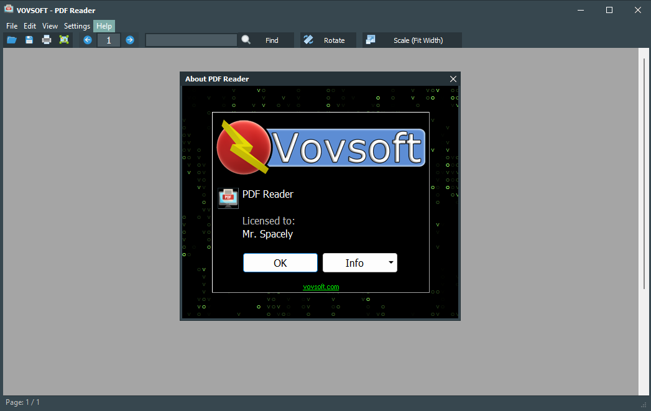The image size is (651, 411).
Task: Click the page number field
Action: click(x=109, y=40)
